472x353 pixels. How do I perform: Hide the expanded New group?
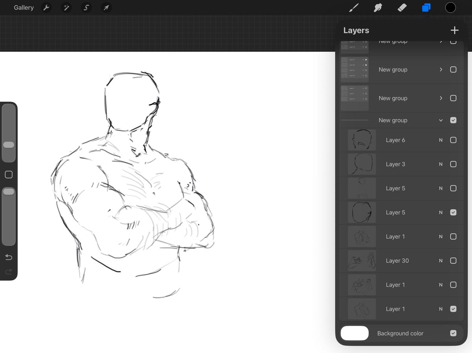[x=453, y=120]
